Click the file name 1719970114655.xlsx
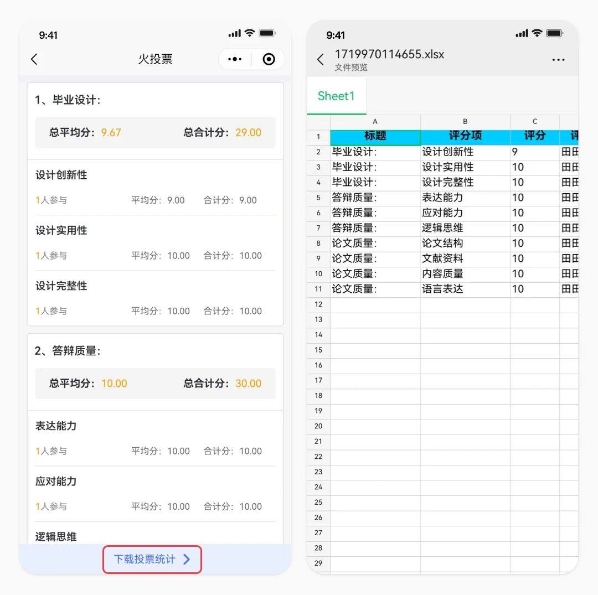 coord(389,54)
